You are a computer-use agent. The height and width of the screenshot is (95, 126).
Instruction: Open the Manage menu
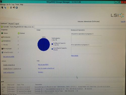click(x=3, y=5)
